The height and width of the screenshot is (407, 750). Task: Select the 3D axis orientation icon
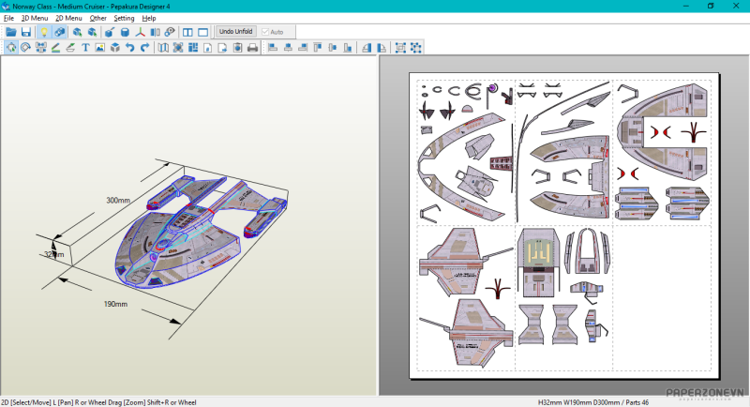[x=141, y=32]
